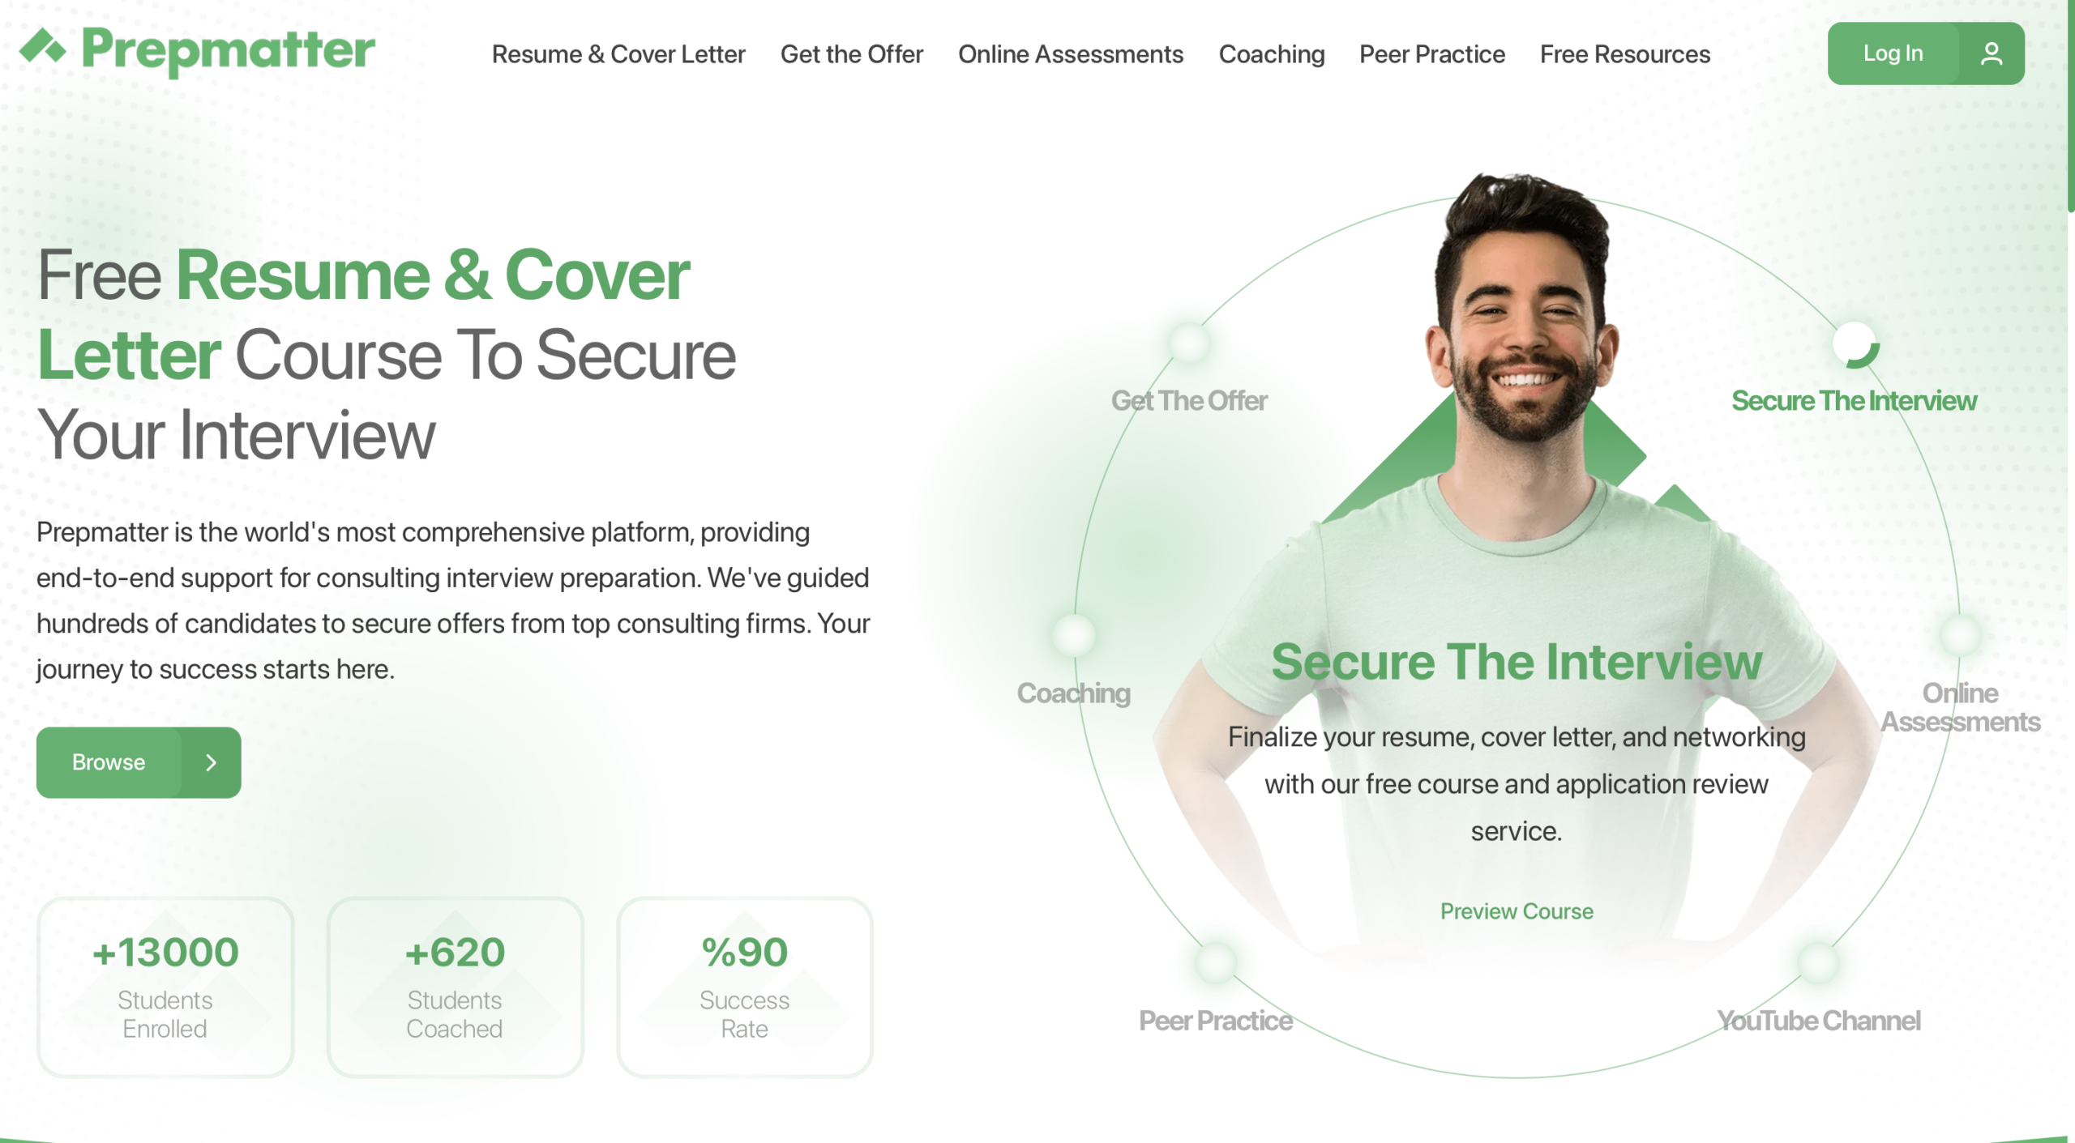
Task: Open the Resume & Cover Letter menu
Action: coord(618,54)
